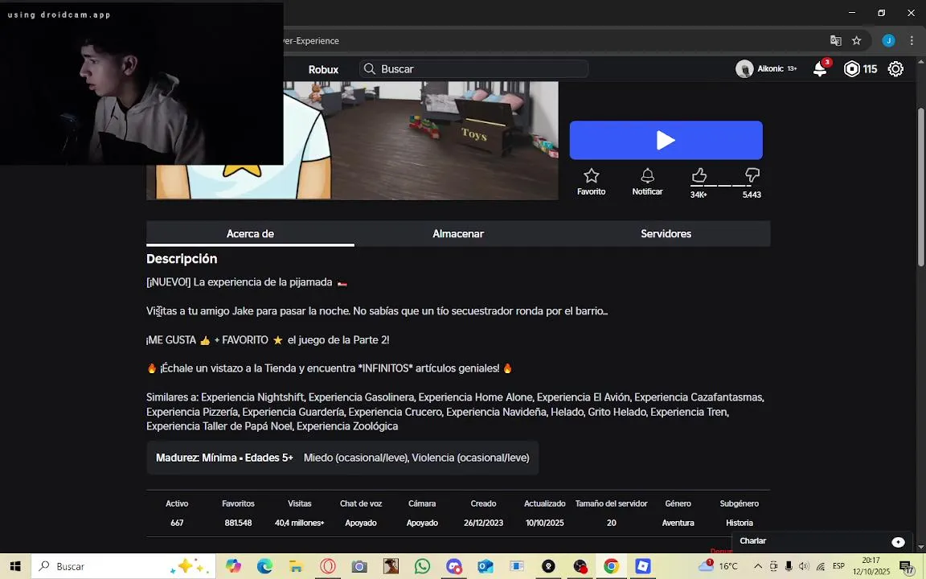The height and width of the screenshot is (579, 926).
Task: Open Roblox app from taskbar
Action: [x=642, y=567]
